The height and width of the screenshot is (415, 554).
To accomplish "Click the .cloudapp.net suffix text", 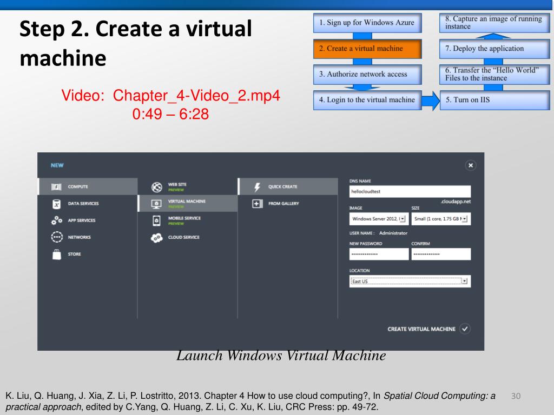I will [x=456, y=202].
